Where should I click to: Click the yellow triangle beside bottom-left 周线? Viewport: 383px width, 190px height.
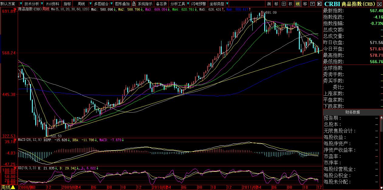point(13,187)
